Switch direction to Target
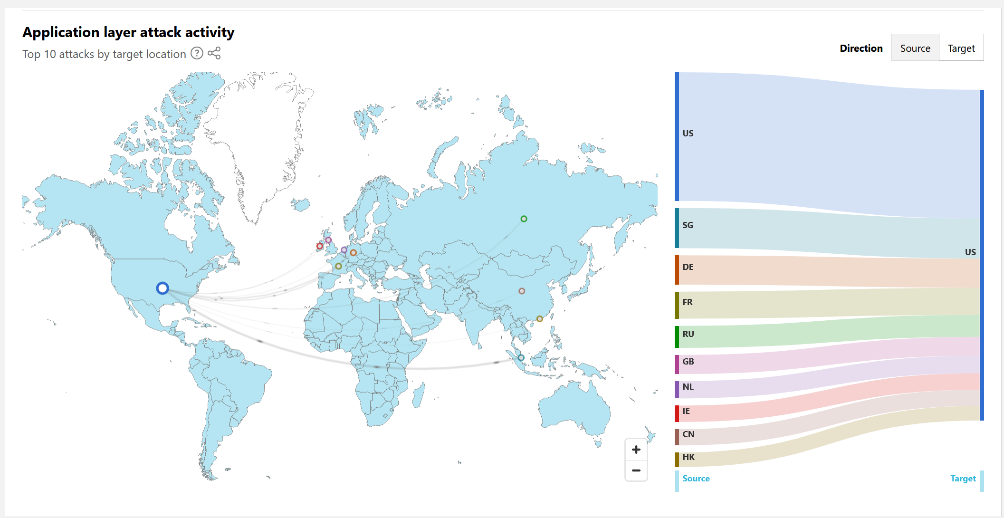 pyautogui.click(x=961, y=48)
